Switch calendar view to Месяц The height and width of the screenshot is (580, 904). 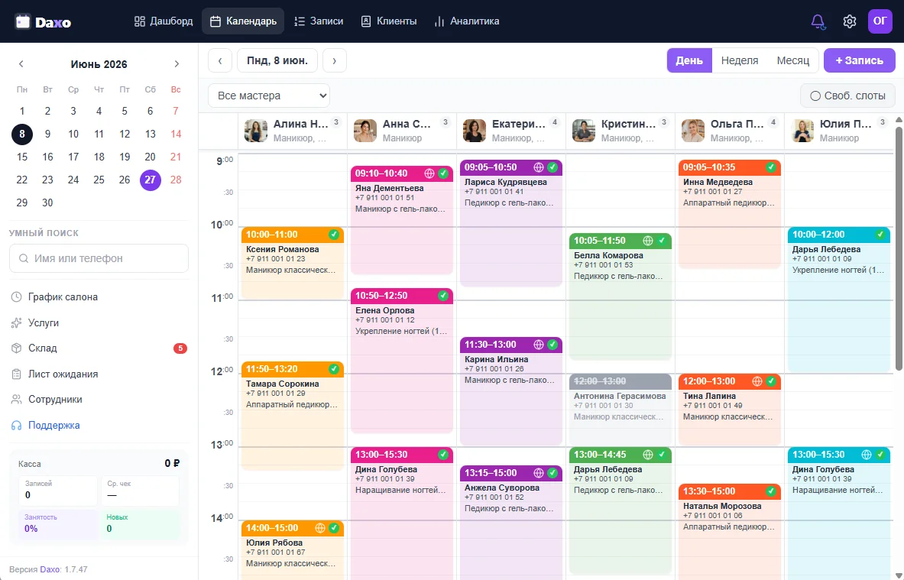click(x=792, y=60)
